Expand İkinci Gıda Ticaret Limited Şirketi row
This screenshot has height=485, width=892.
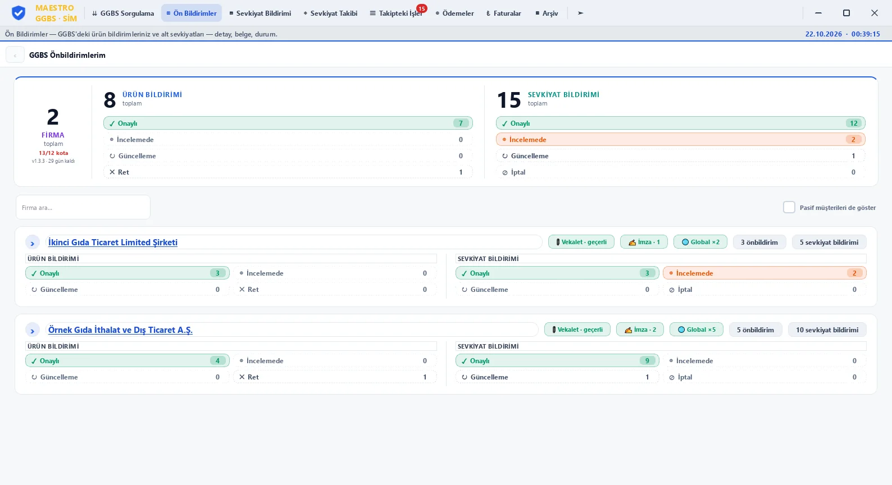(33, 242)
